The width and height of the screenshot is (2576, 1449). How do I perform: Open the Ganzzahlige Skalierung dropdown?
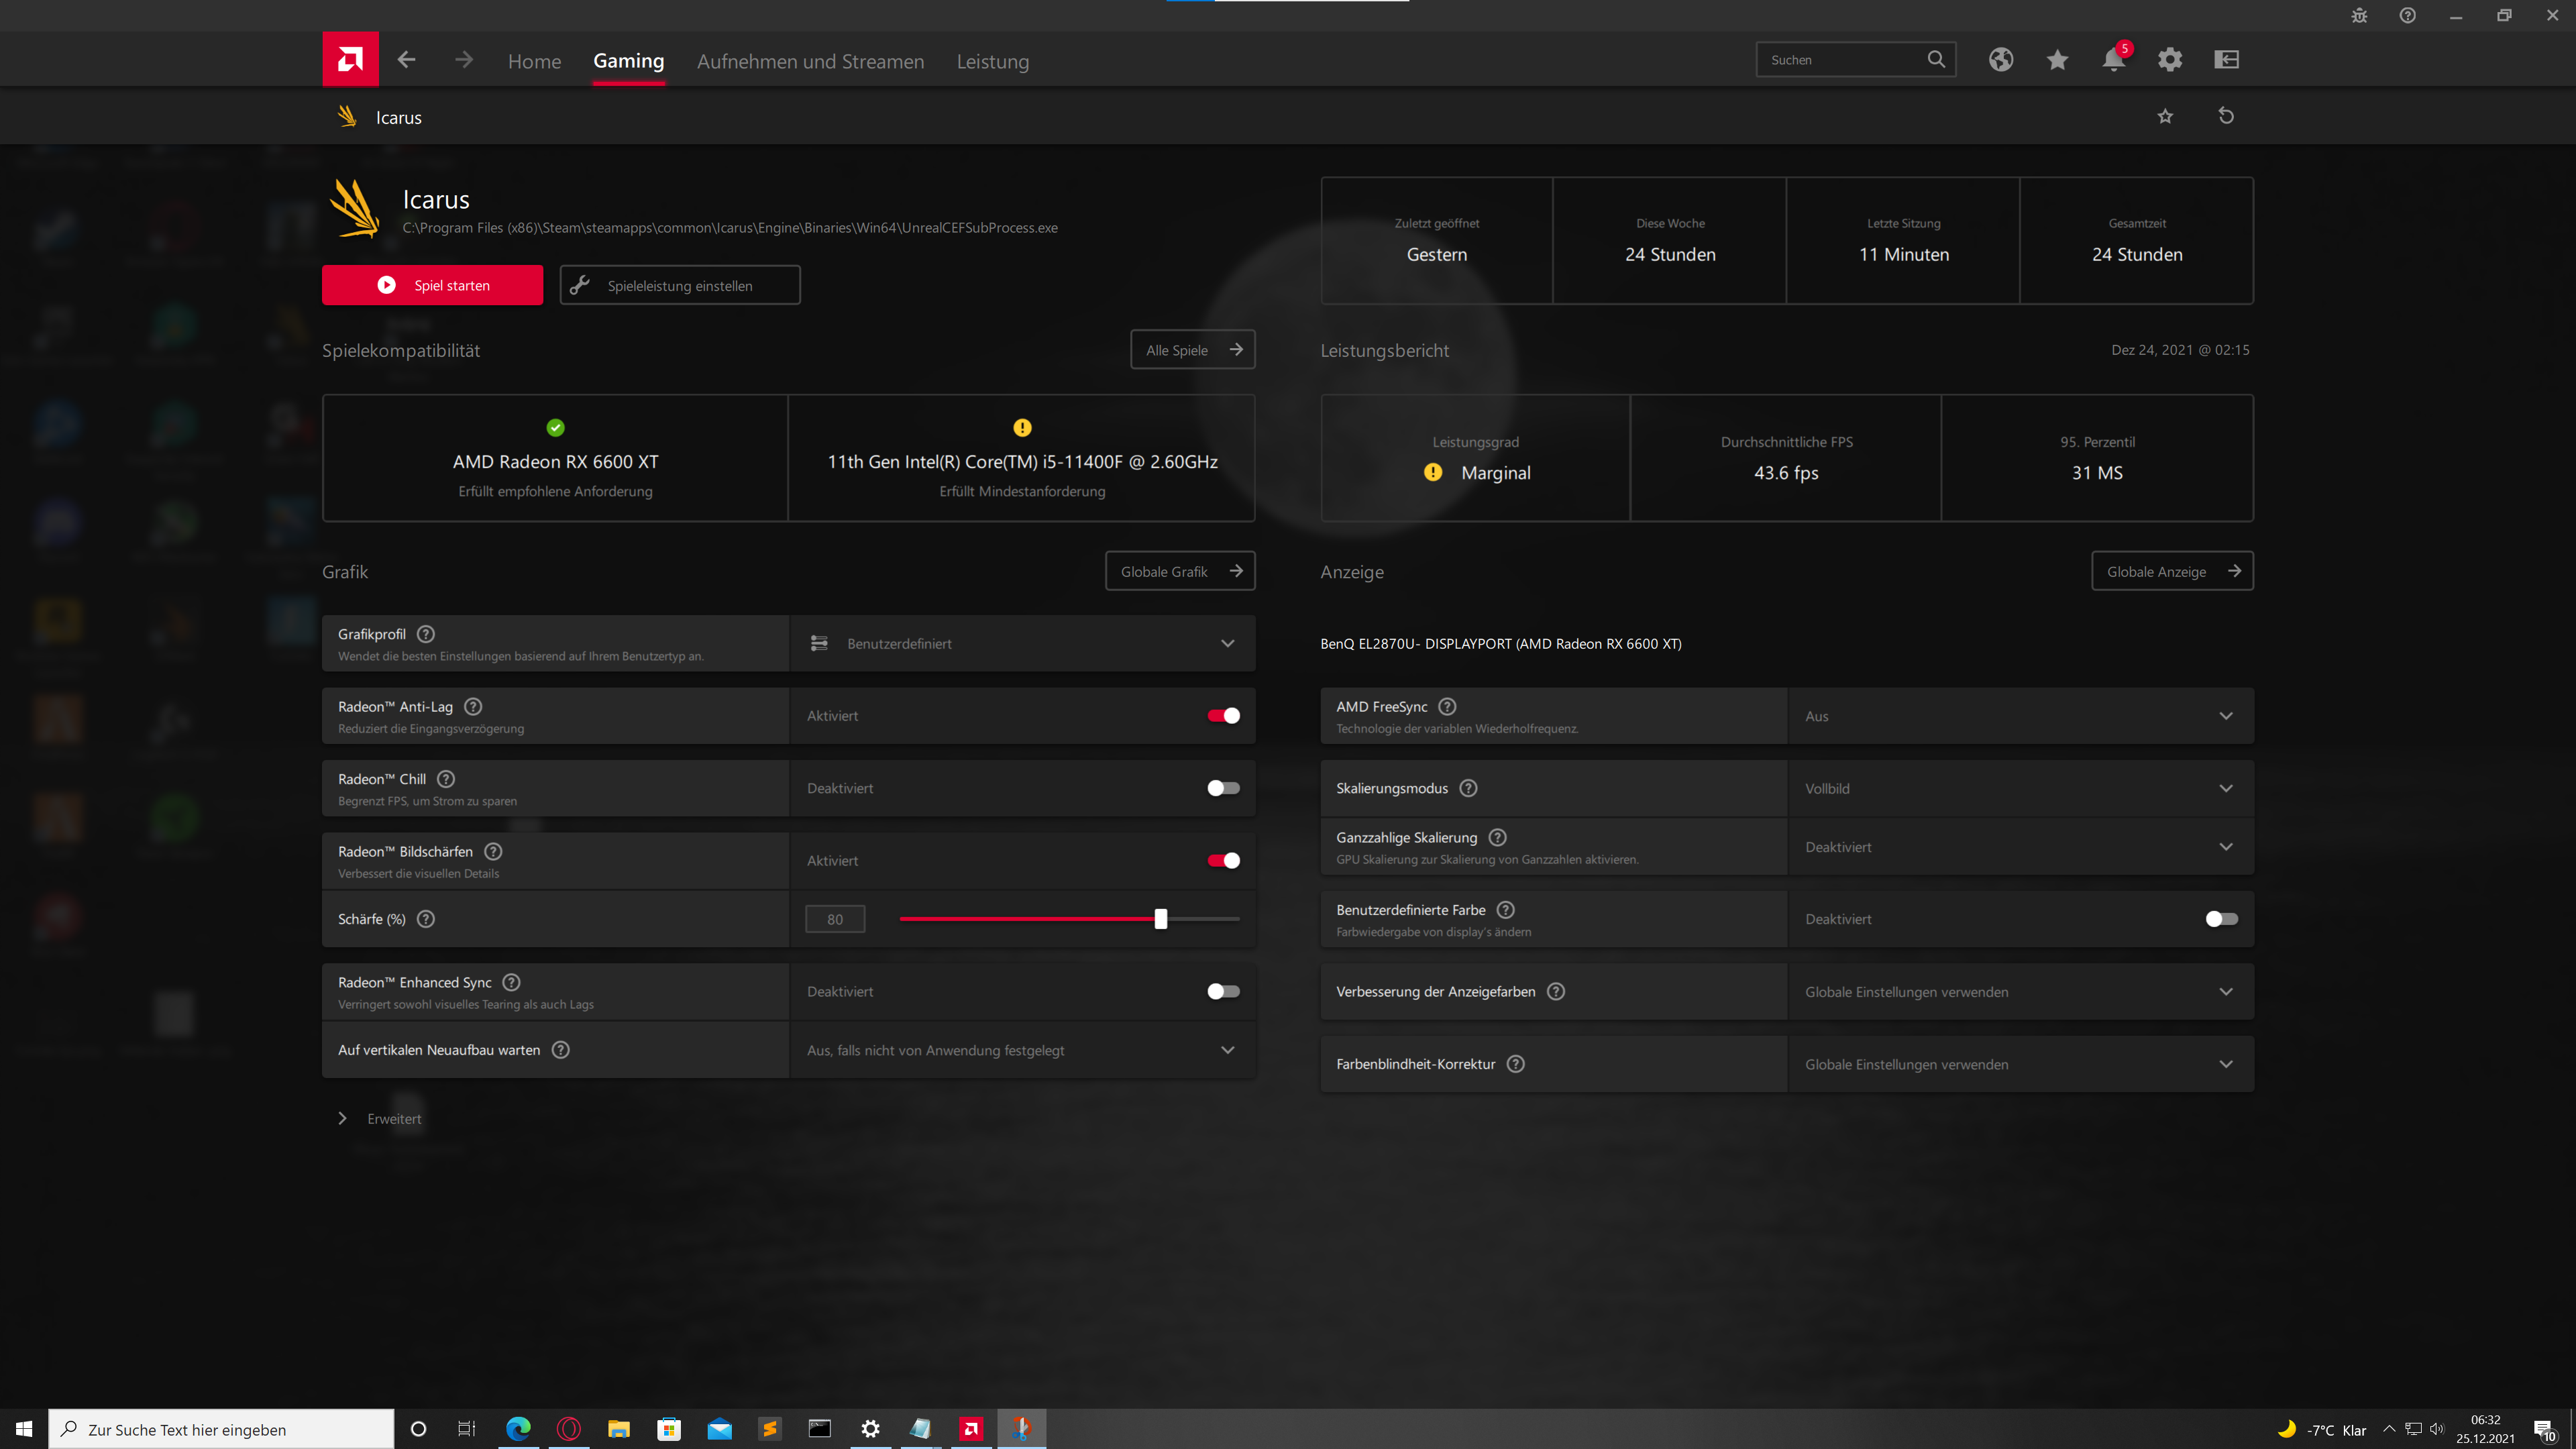(2020, 847)
